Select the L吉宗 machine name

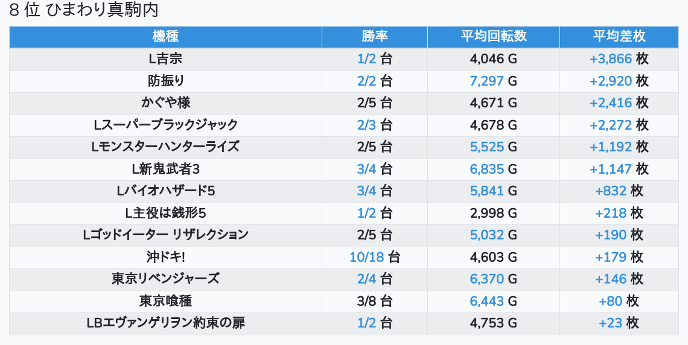(165, 59)
